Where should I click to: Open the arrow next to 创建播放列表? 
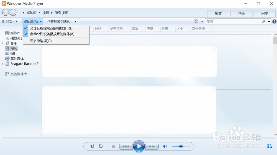point(76,22)
